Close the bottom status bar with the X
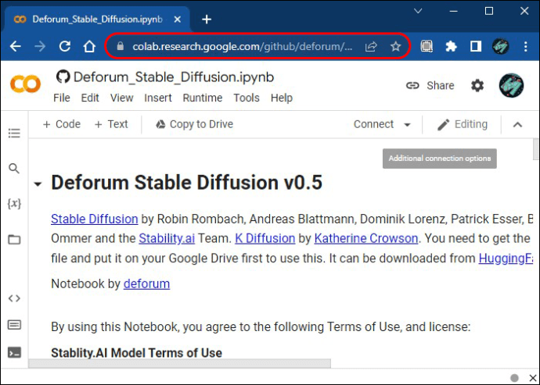540x385 pixels. (532, 378)
